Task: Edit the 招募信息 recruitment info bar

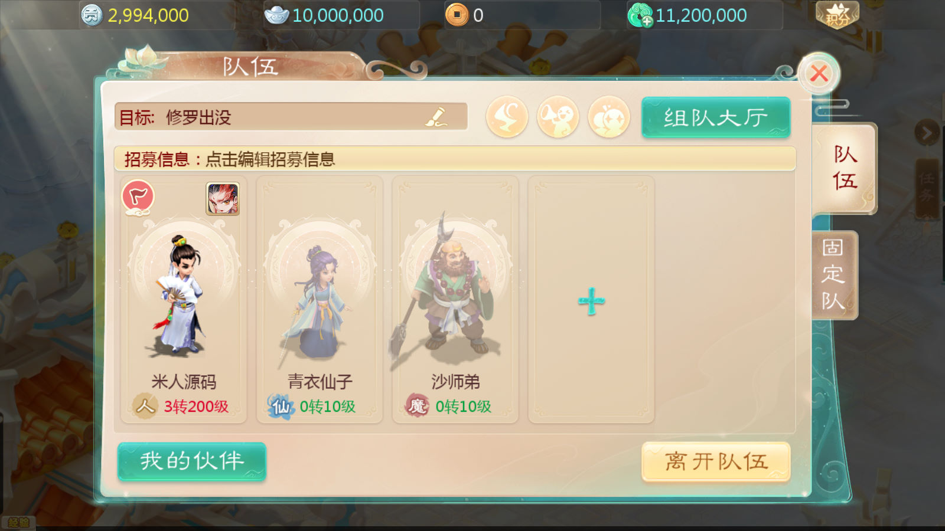Action: pos(455,159)
